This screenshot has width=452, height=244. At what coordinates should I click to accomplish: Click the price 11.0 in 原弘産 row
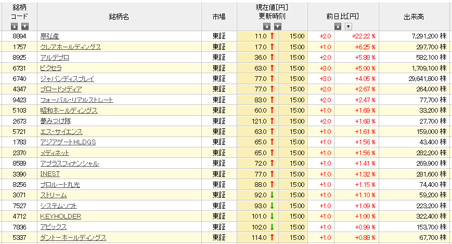[x=261, y=36]
